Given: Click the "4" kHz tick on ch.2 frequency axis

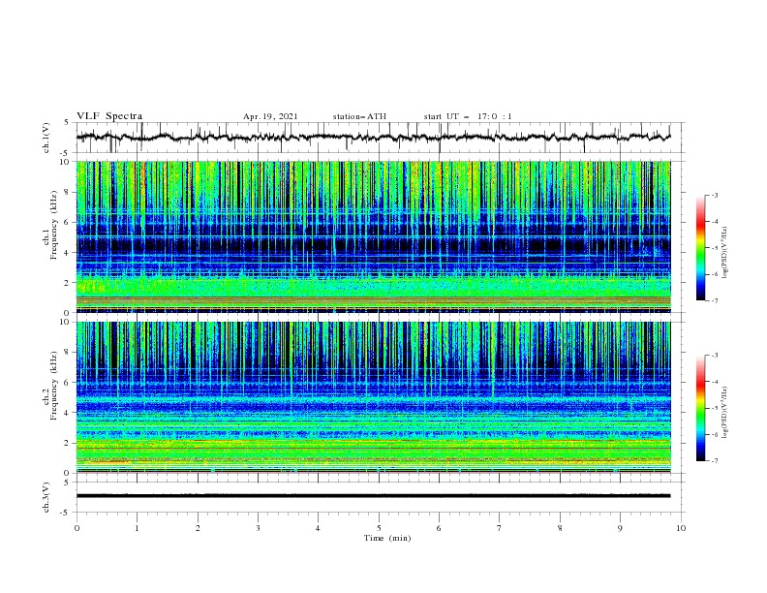Looking at the screenshot, I should [68, 413].
